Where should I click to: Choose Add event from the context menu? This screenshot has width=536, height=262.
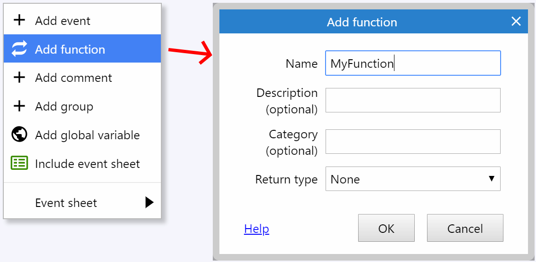tap(63, 21)
